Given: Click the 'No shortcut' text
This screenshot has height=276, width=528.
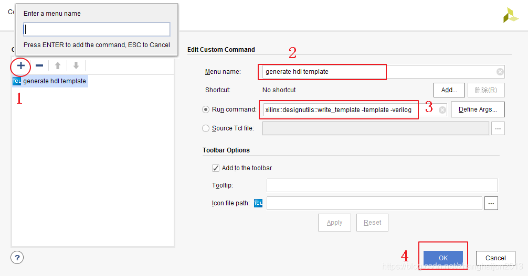Looking at the screenshot, I should tap(279, 90).
